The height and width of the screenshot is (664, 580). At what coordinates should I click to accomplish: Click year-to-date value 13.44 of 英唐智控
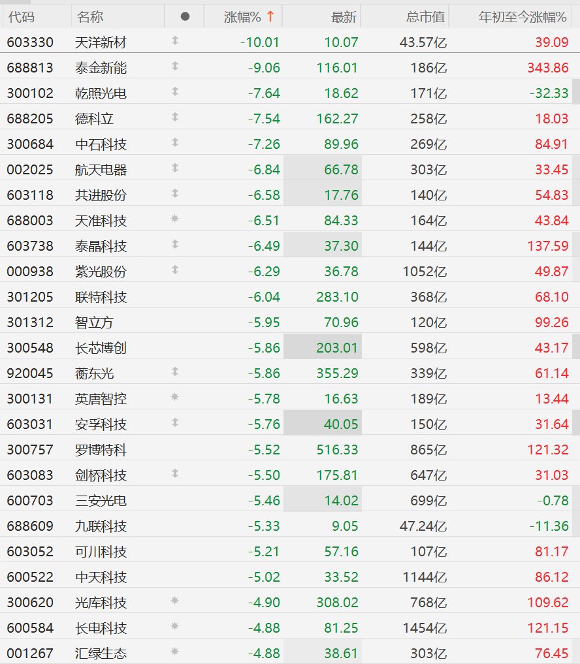click(x=551, y=398)
